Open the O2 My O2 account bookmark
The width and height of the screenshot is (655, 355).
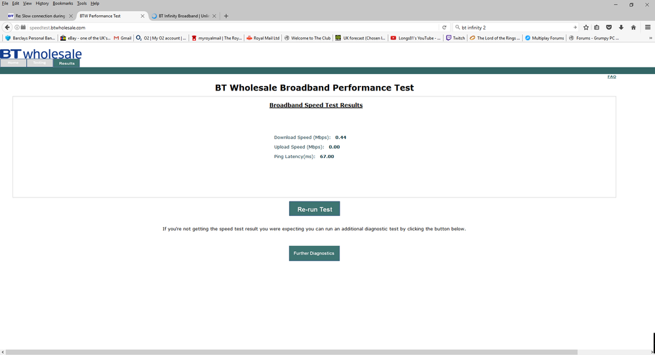pyautogui.click(x=161, y=38)
